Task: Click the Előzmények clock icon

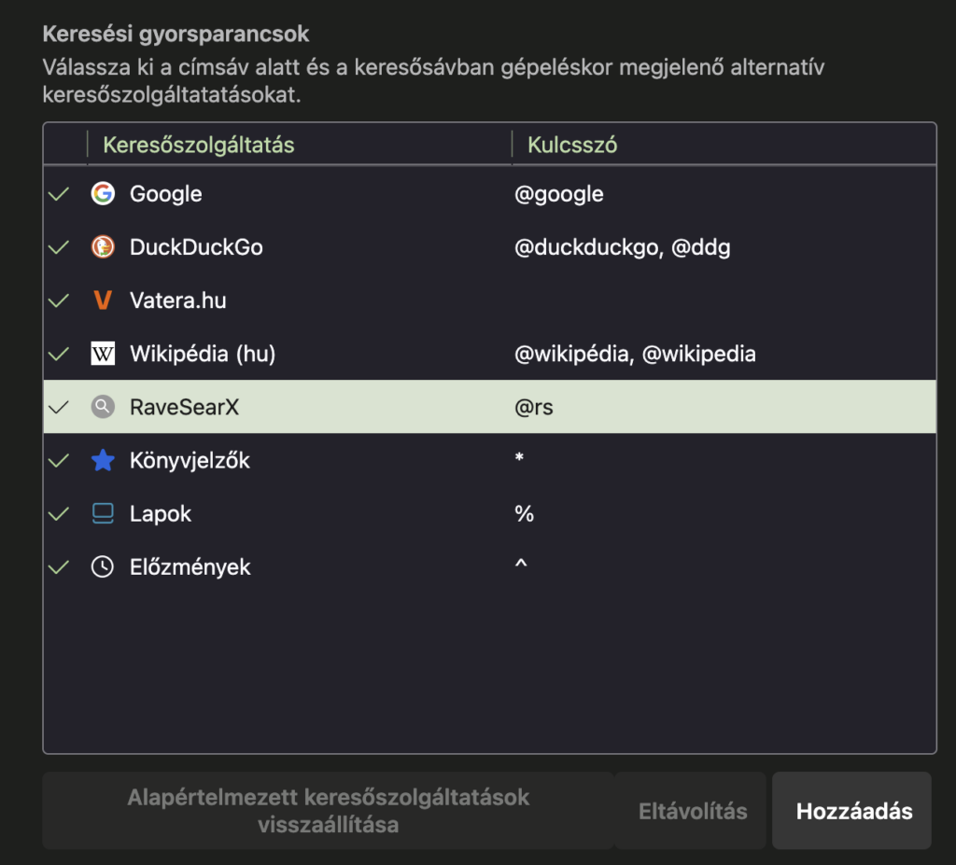Action: (x=103, y=567)
